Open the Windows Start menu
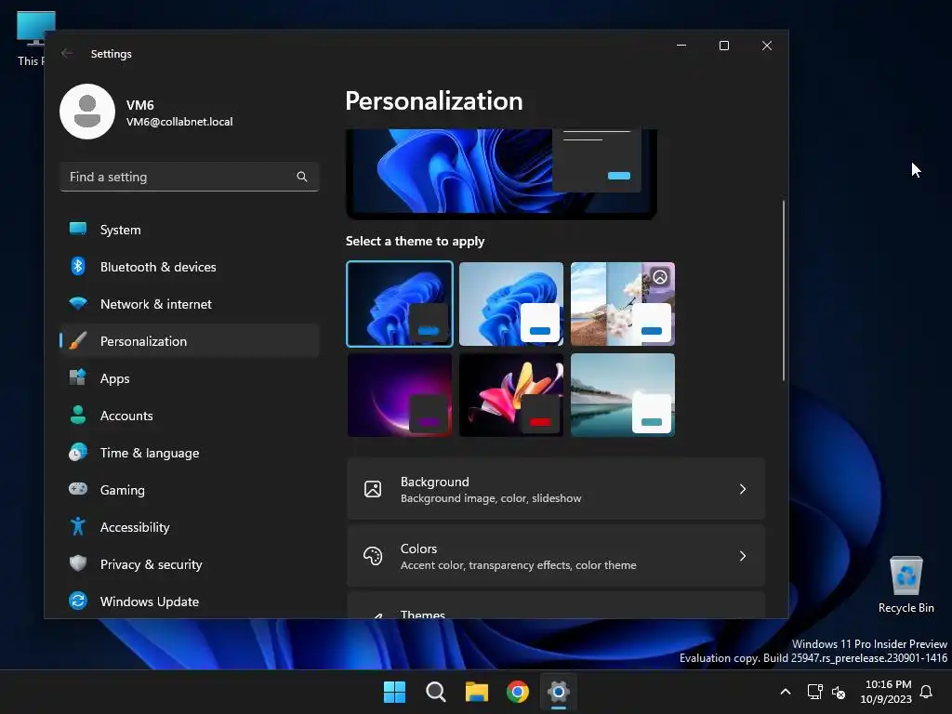952x714 pixels. tap(394, 692)
